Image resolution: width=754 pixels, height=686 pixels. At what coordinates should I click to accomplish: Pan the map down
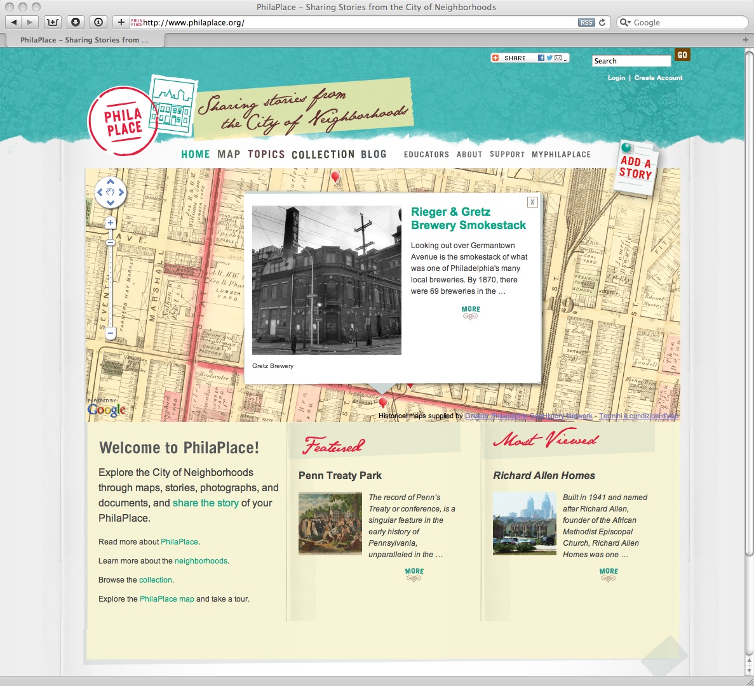pos(111,202)
